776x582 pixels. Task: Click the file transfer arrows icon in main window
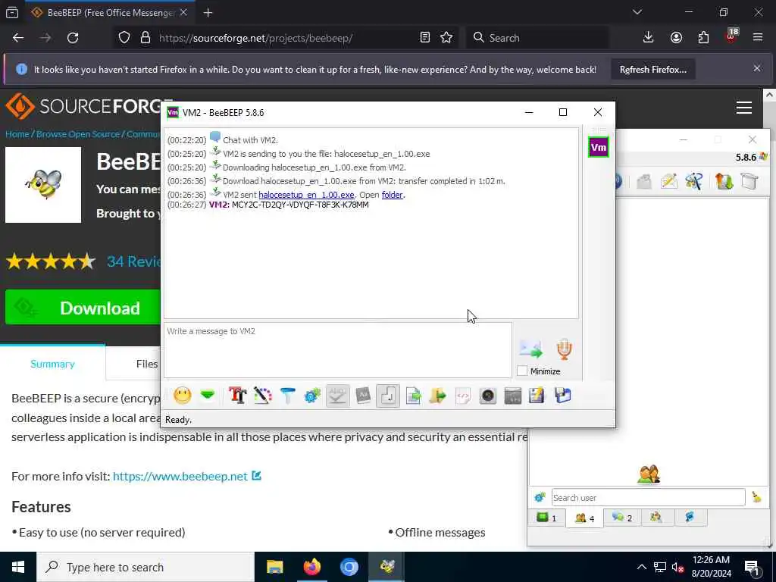(724, 181)
